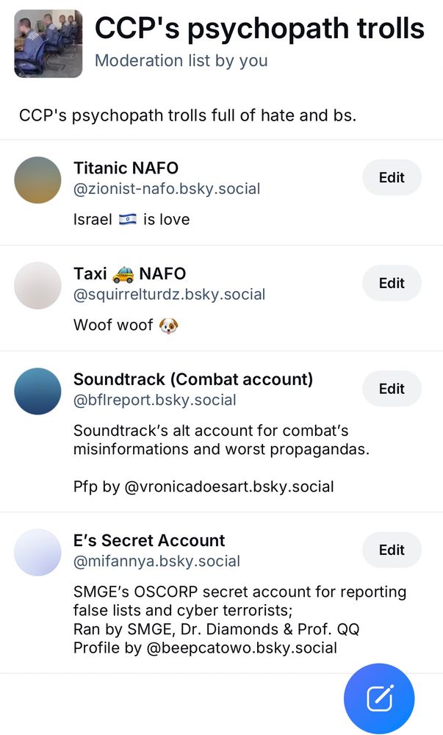This screenshot has width=443, height=735.
Task: Select the Soundtrack (Combat account) display name
Action: (x=193, y=379)
